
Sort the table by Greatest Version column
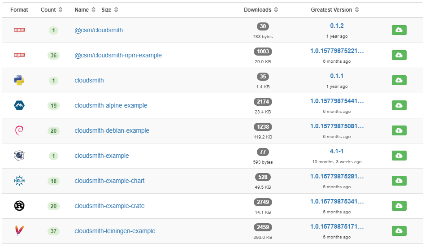click(335, 10)
